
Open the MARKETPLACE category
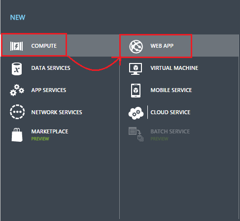tap(50, 131)
